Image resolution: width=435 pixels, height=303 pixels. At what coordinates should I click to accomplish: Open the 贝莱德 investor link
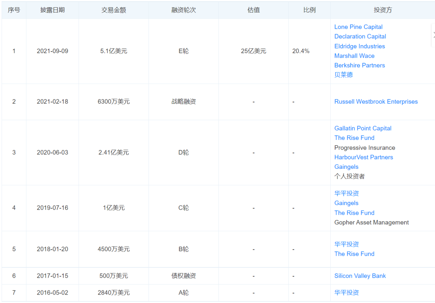point(344,75)
